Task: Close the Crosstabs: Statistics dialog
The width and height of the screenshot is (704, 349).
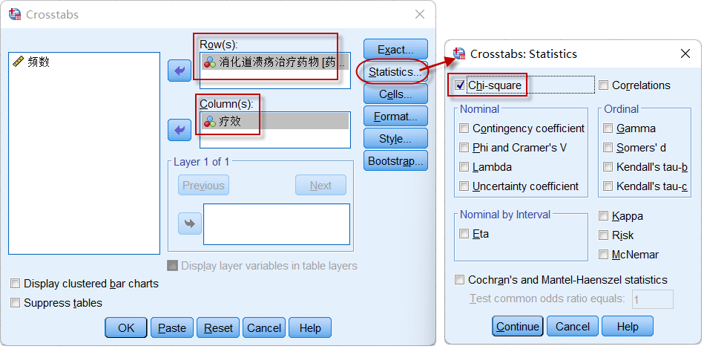Action: 685,54
